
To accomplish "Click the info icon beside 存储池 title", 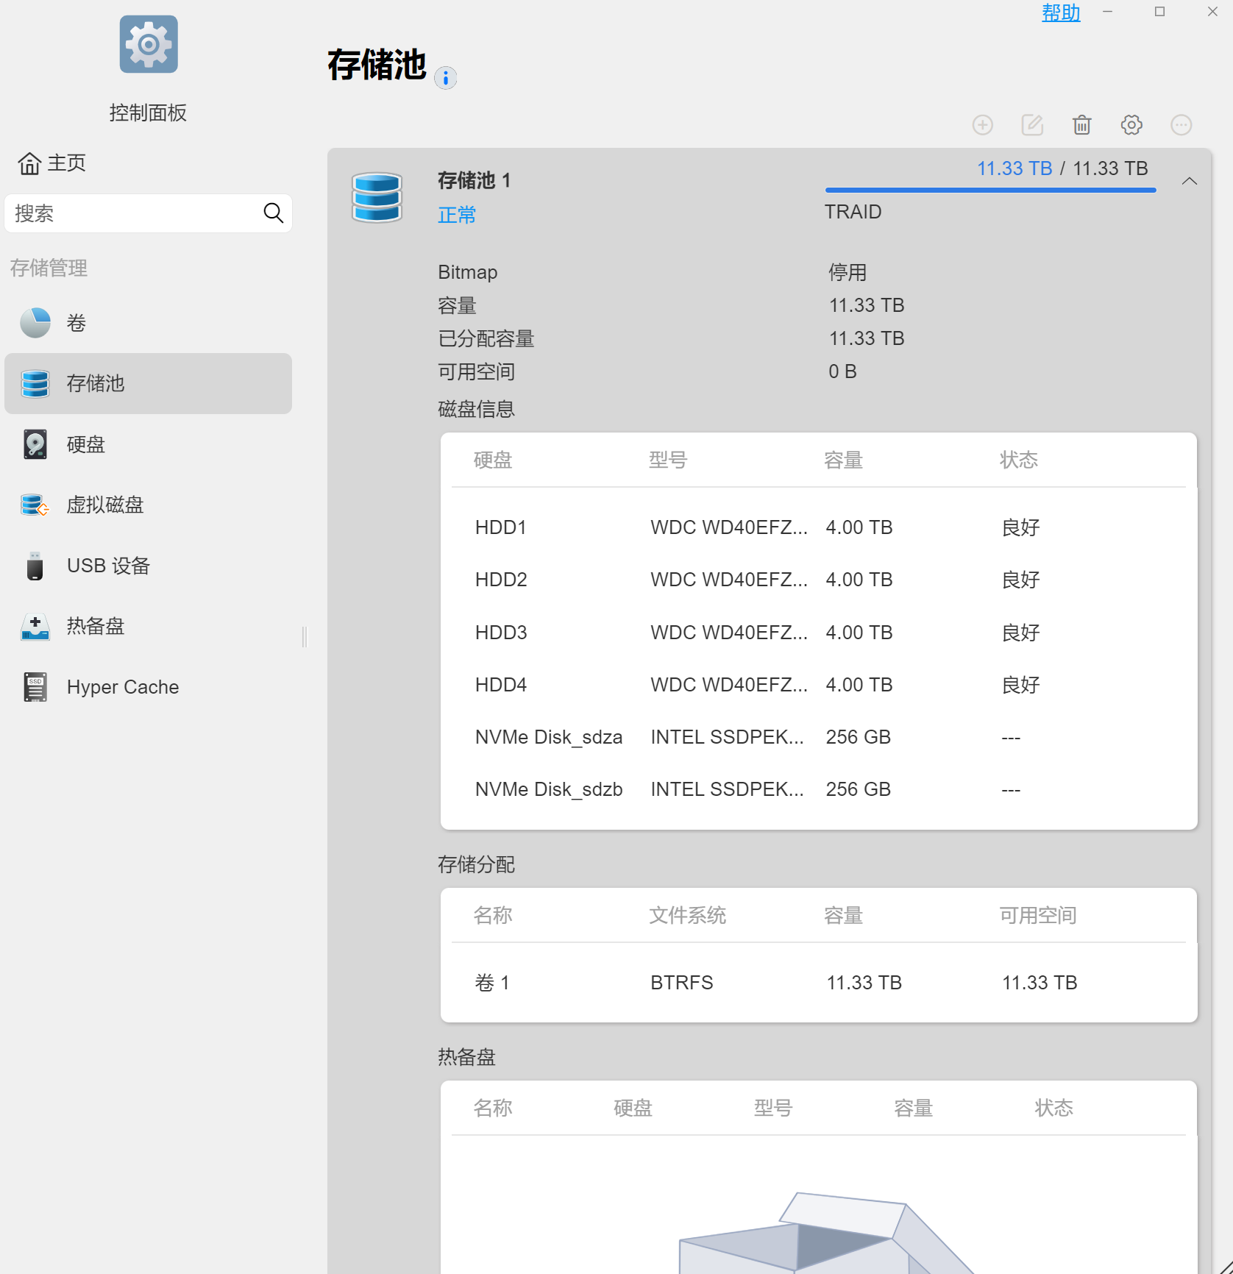I will tap(445, 78).
